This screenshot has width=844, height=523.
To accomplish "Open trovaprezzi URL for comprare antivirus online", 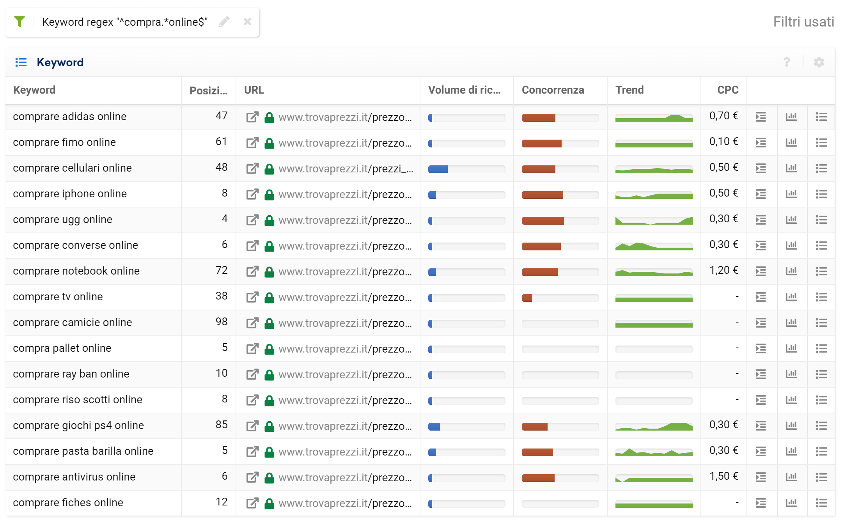I will (345, 477).
